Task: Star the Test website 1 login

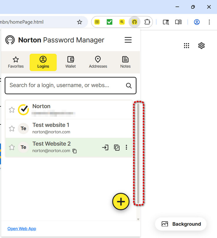Action: pos(12,128)
